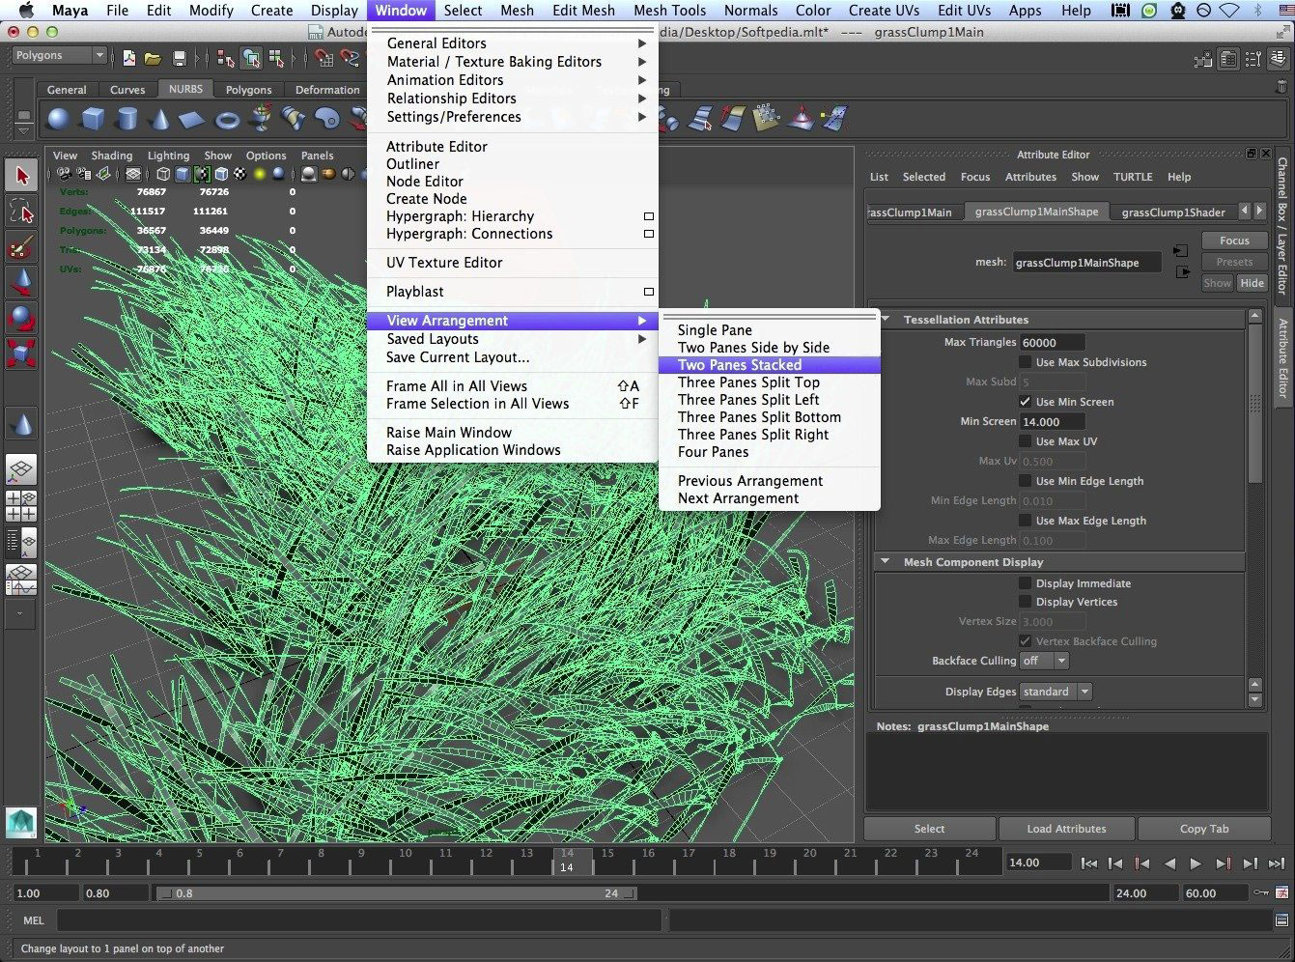
Task: Select the arrow Select tool in toolbox
Action: (21, 176)
